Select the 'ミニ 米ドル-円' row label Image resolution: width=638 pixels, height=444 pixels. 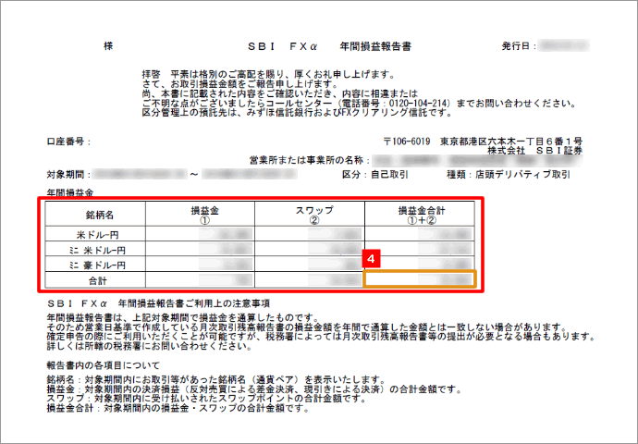(98, 250)
